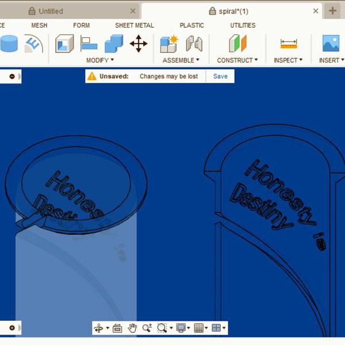
Task: Click the Viewports layout icon
Action: (x=216, y=328)
